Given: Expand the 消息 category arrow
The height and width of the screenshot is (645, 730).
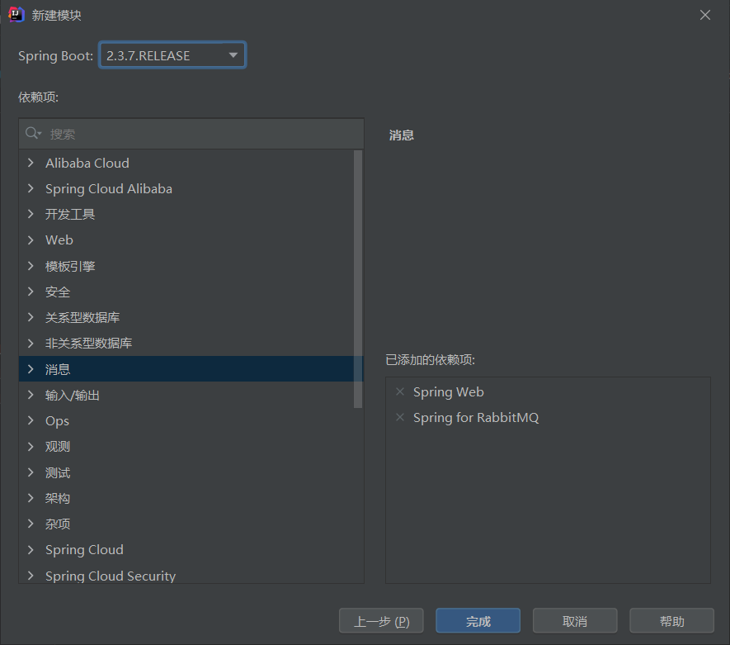Looking at the screenshot, I should [31, 369].
